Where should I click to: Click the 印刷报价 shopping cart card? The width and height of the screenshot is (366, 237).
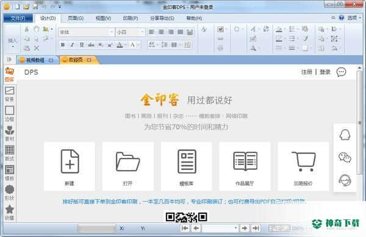click(x=303, y=166)
